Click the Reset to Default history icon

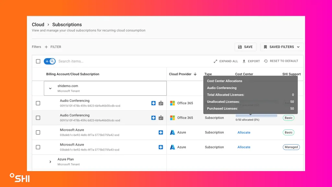(x=266, y=61)
